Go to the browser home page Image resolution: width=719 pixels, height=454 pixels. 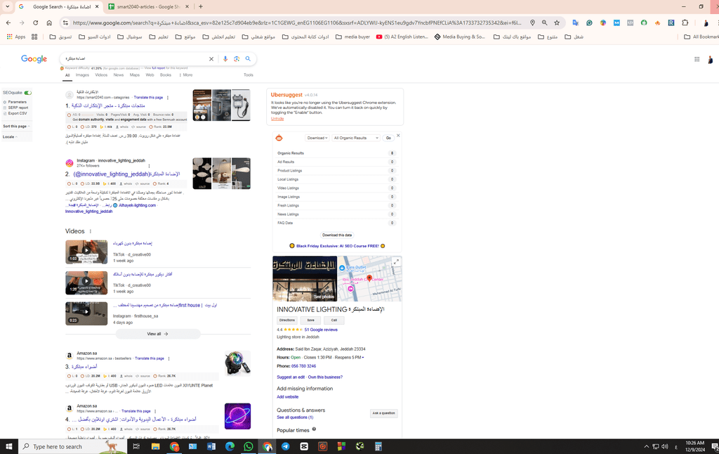tap(49, 22)
